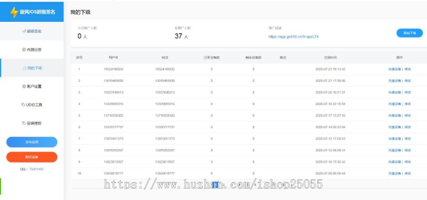This screenshot has width=427, height=200.
Task: Click the date 2020-07-21 18:14:45
Action: coord(330,69)
